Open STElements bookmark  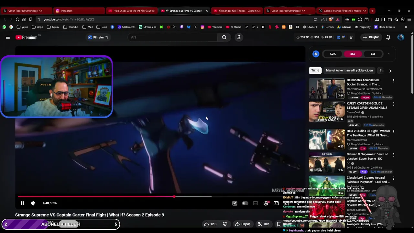(126, 27)
